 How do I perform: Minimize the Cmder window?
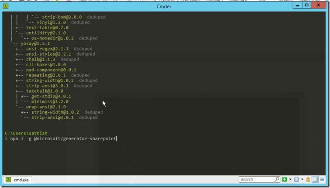297,6
